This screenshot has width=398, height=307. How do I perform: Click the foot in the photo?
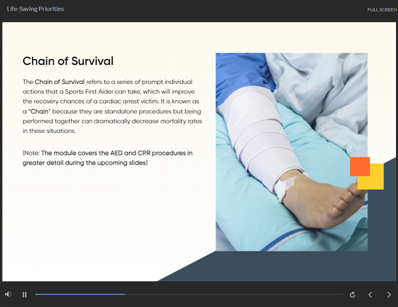point(325,195)
